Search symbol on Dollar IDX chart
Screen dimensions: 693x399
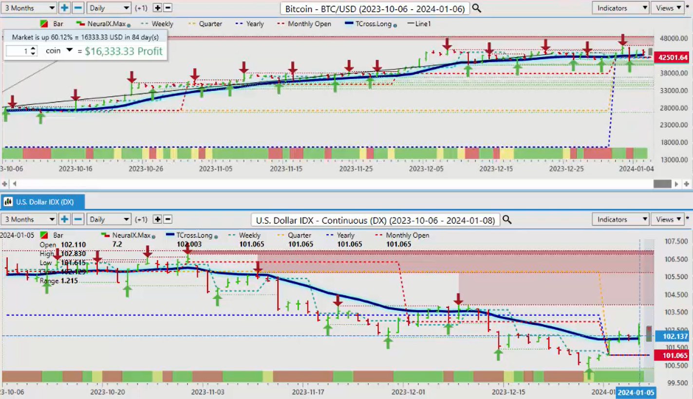(506, 220)
